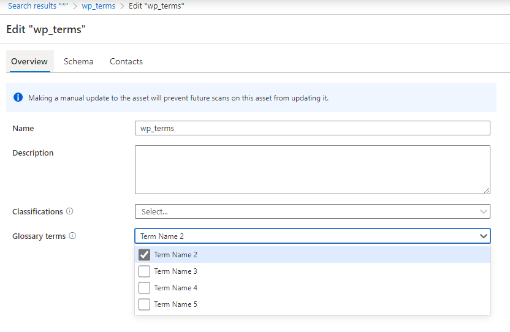Viewport: 510px width, 332px height.
Task: Collapse the Glossary terms dropdown arrow
Action: pos(483,236)
